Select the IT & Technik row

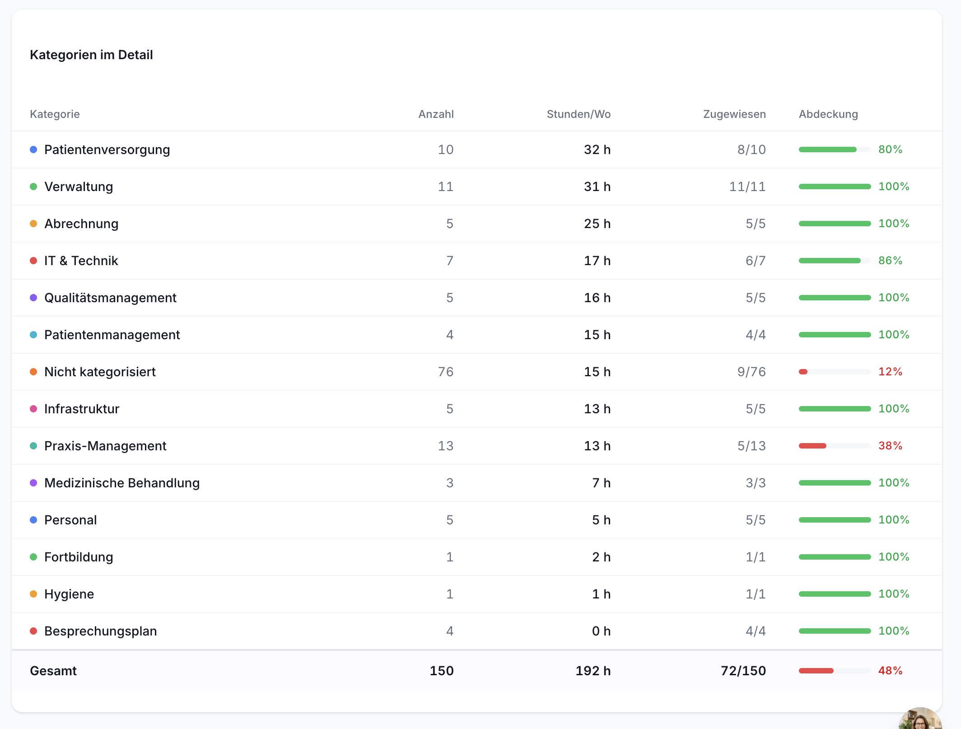pyautogui.click(x=477, y=261)
